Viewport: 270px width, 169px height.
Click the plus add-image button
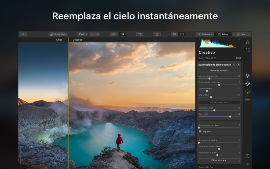pos(23,34)
